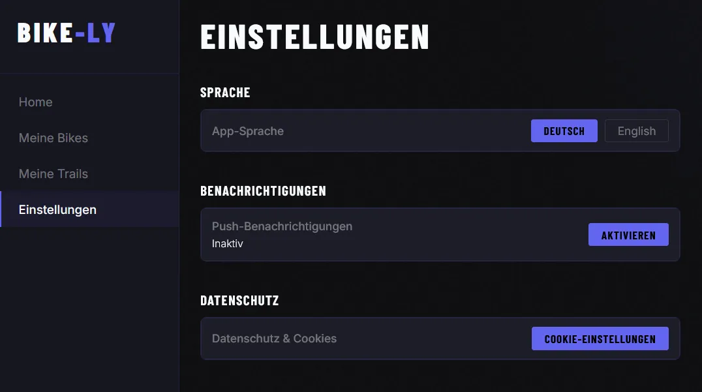Viewport: 702px width, 392px height.
Task: Set app language to Deutsch
Action: tap(564, 131)
